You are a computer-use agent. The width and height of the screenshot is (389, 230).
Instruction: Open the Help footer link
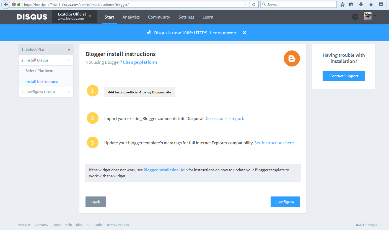(x=69, y=225)
